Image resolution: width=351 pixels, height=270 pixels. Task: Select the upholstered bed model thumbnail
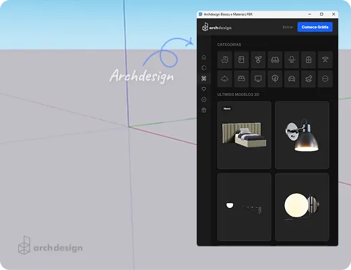(x=244, y=135)
